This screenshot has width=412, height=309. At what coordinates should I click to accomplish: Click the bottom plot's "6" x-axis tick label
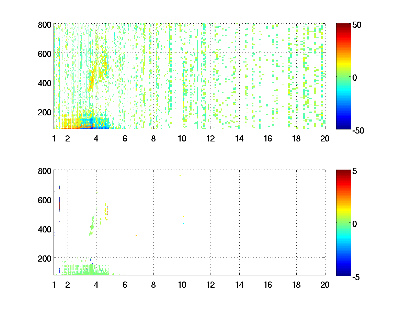(125, 285)
